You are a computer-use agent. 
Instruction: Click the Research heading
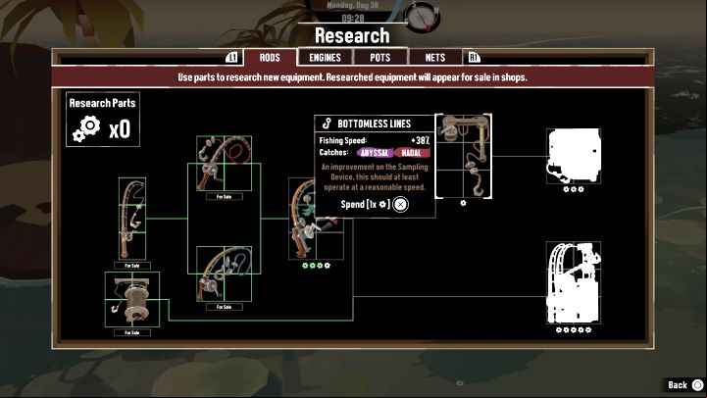tap(352, 35)
